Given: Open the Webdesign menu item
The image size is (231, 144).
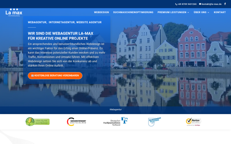Looking at the screenshot, I should [102, 12].
